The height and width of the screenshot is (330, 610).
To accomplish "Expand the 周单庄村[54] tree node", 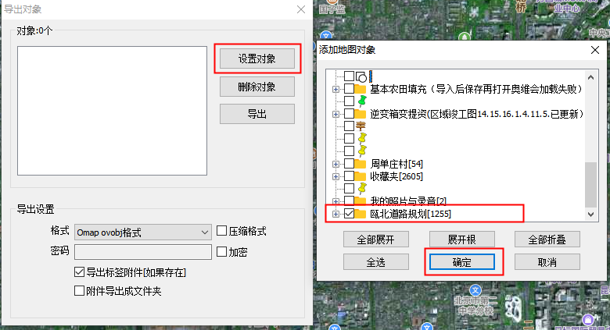I will [x=336, y=164].
